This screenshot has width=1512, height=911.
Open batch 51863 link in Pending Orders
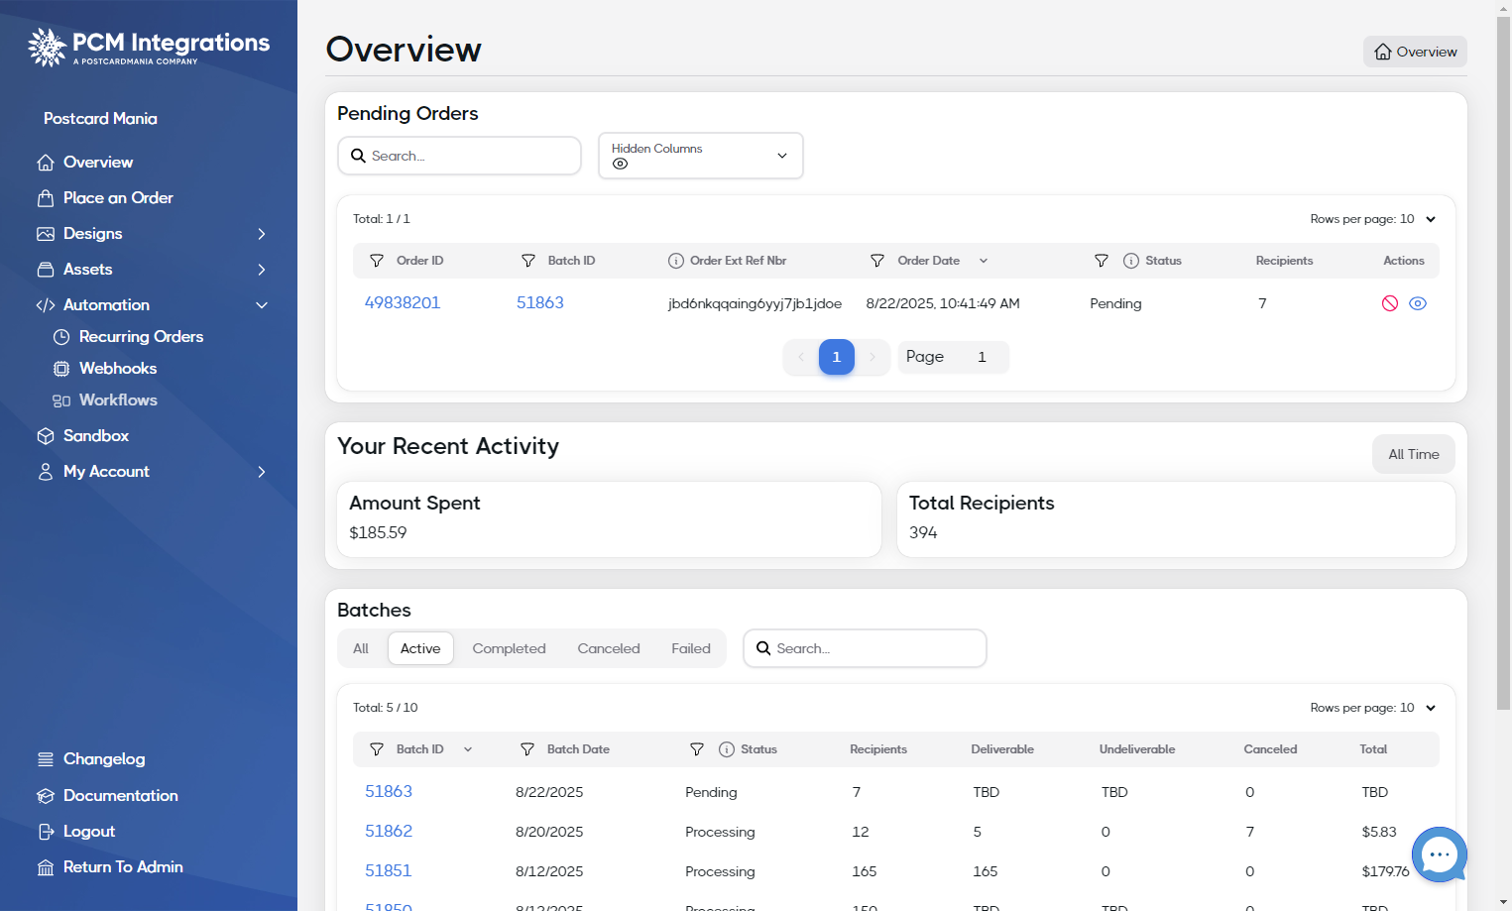(x=540, y=302)
